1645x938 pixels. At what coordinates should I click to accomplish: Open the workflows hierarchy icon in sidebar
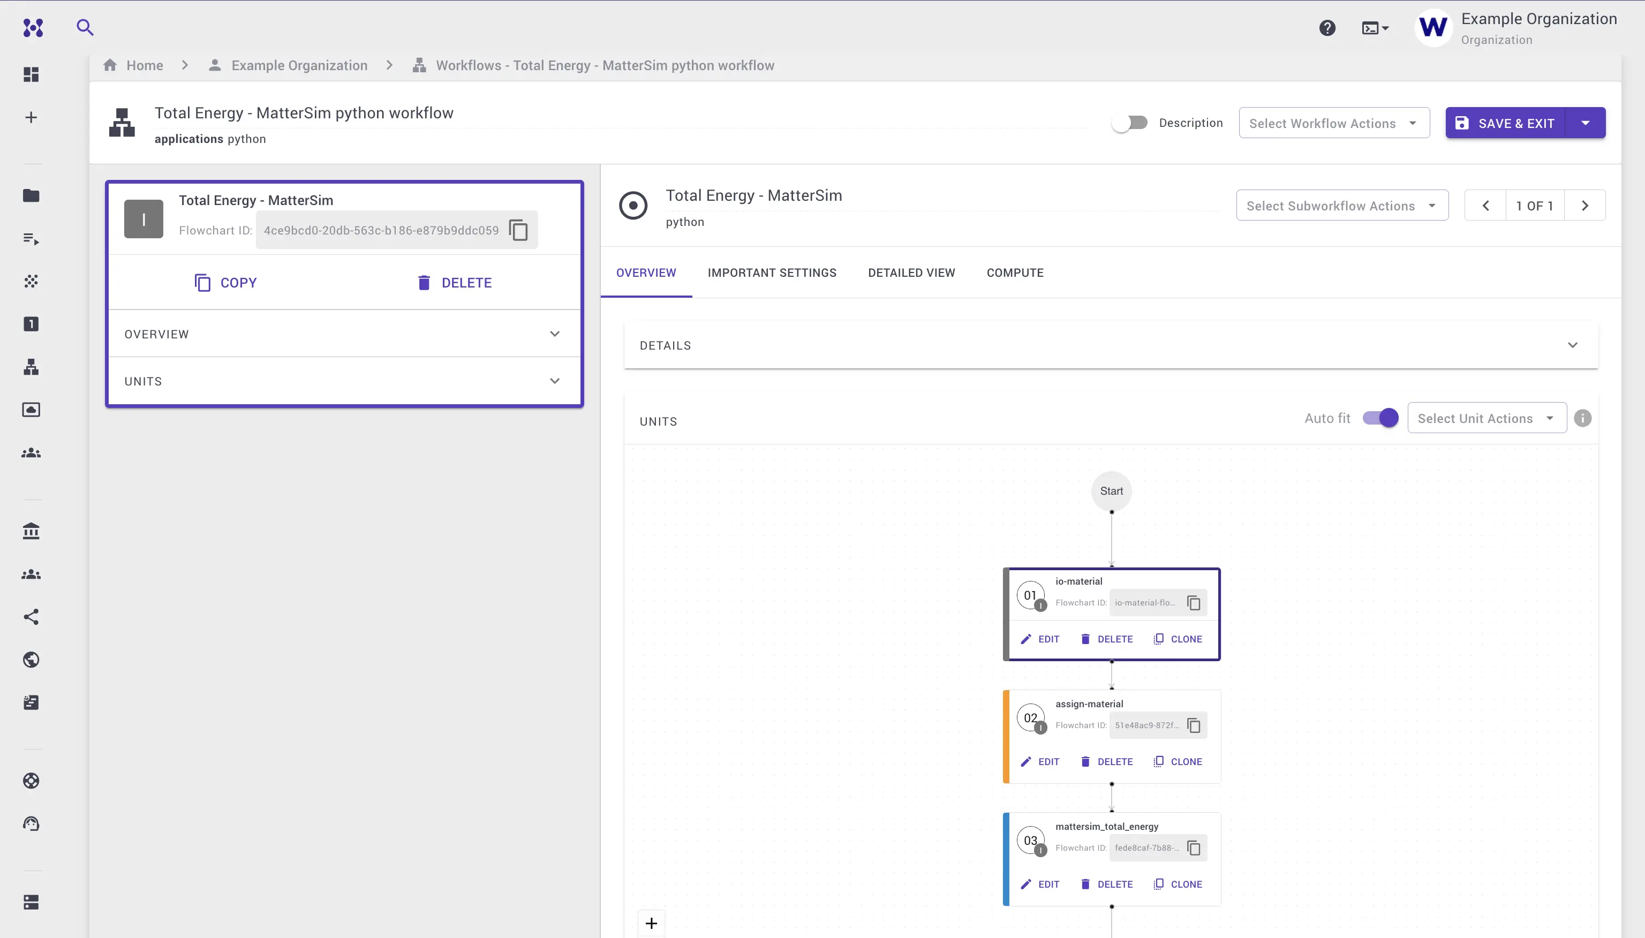tap(31, 367)
